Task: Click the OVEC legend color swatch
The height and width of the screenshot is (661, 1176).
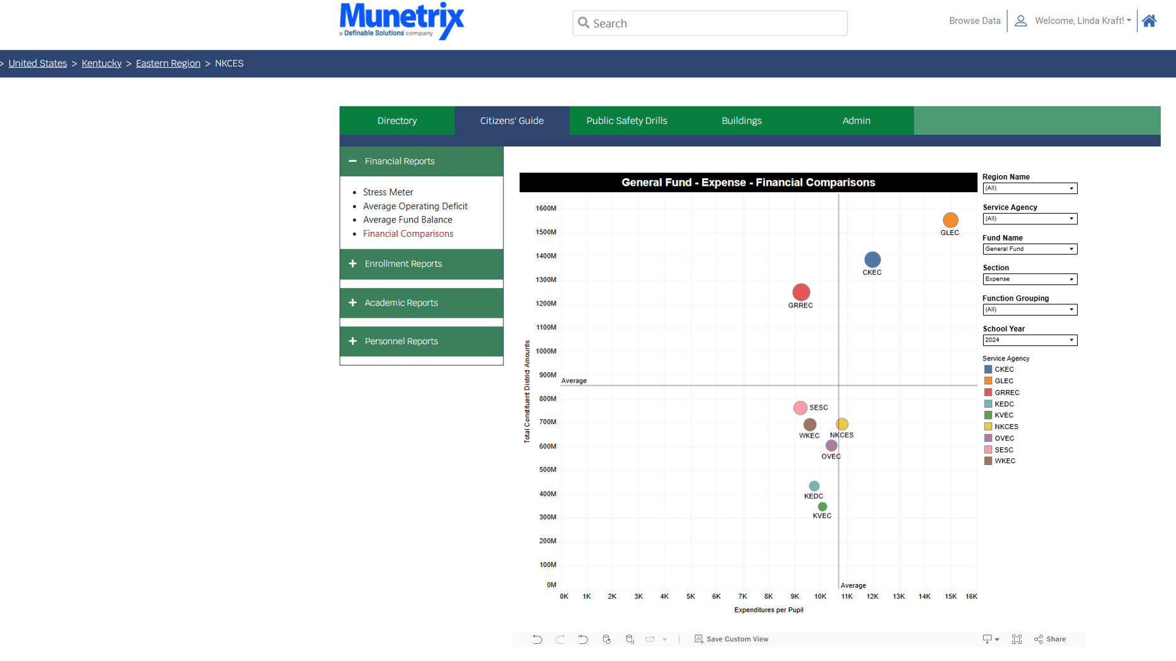Action: tap(988, 438)
